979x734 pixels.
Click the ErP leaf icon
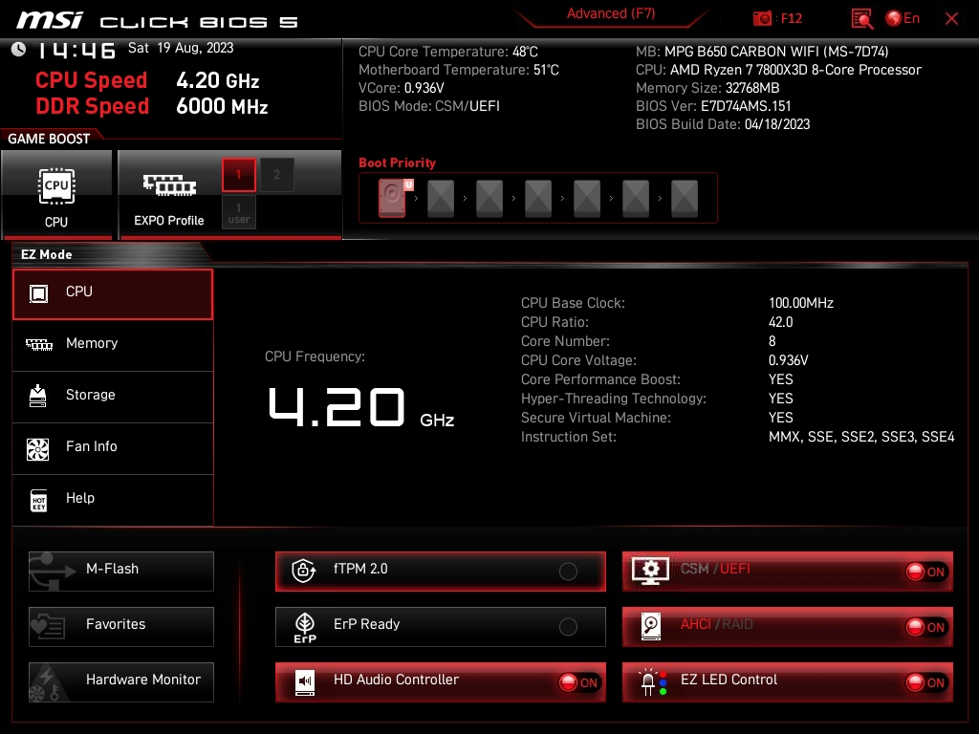[305, 627]
